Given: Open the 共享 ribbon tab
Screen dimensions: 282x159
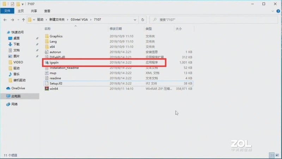Looking at the screenshot, I should click(x=34, y=11).
